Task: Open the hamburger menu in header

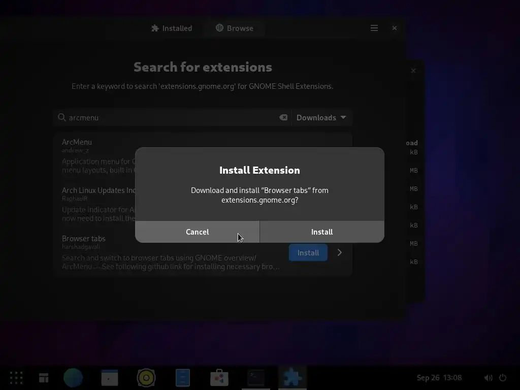Action: tap(374, 28)
